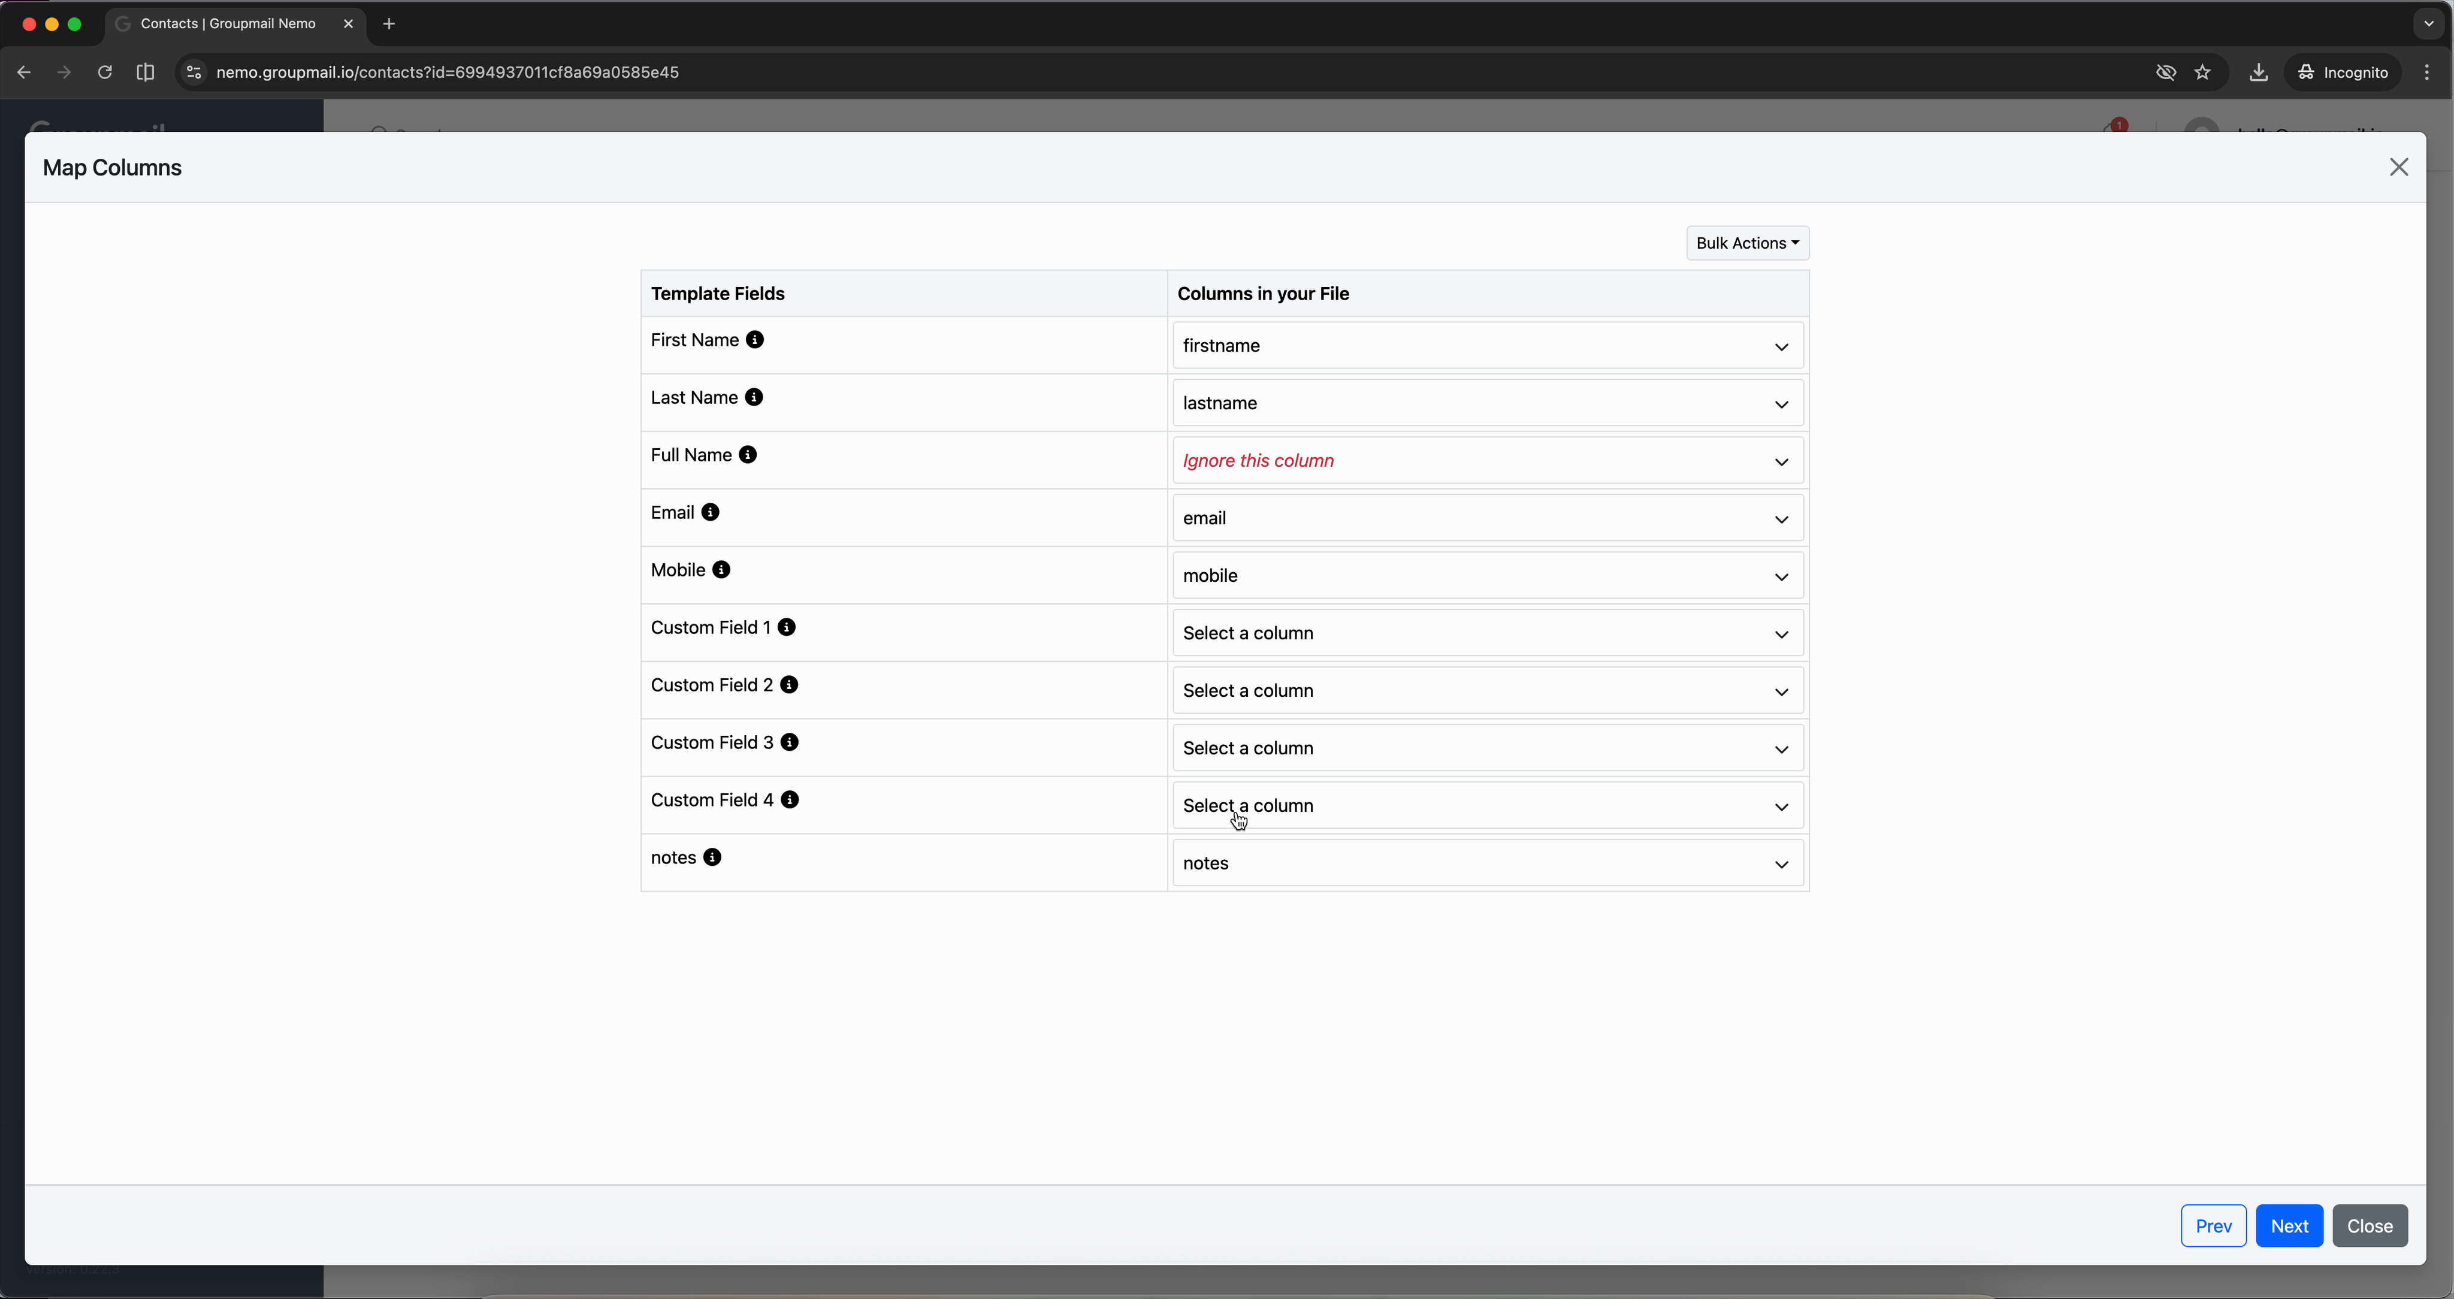Click the split-screen icon in the toolbar

pos(145,72)
